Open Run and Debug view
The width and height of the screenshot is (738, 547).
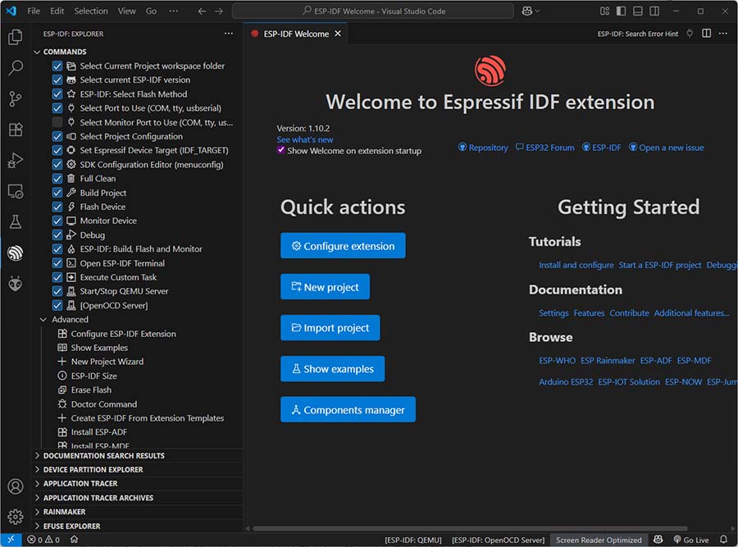tap(15, 161)
